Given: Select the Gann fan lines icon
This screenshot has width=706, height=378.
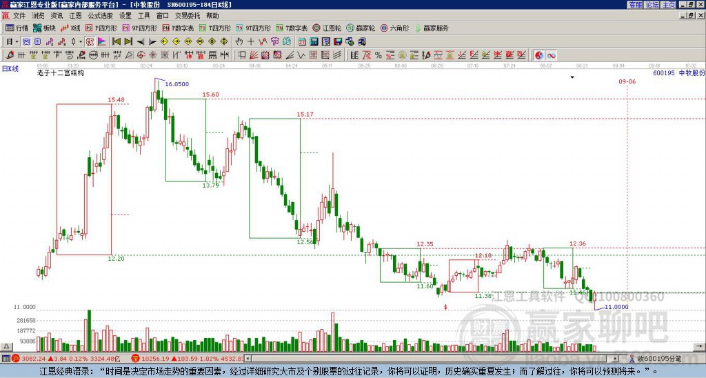Looking at the screenshot, I should [x=254, y=55].
